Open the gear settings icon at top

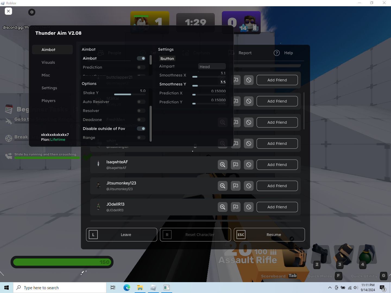(x=32, y=12)
